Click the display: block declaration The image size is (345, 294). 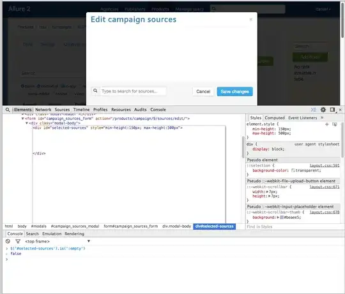[x=268, y=149]
